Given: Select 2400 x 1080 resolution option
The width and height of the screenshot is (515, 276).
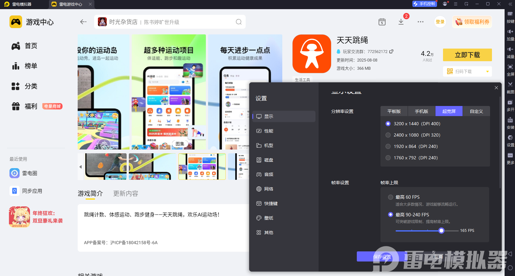Looking at the screenshot, I should coord(388,135).
